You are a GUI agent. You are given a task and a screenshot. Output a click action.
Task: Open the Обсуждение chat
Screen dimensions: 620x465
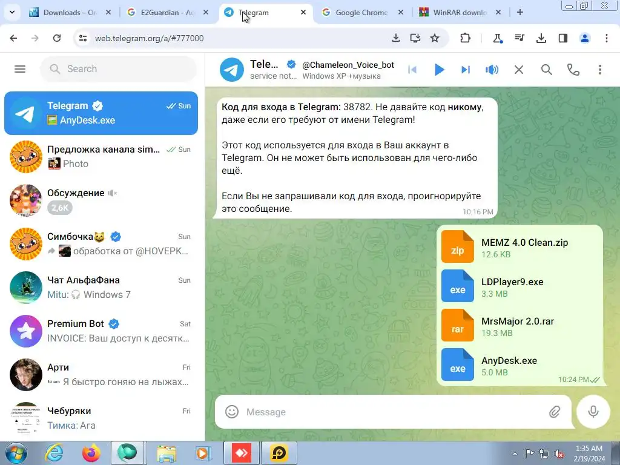coord(101,200)
